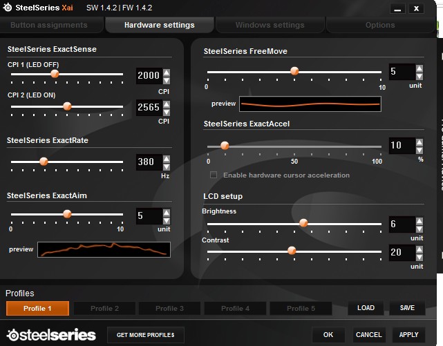Increase ExactAccel percent with up arrow

420,142
